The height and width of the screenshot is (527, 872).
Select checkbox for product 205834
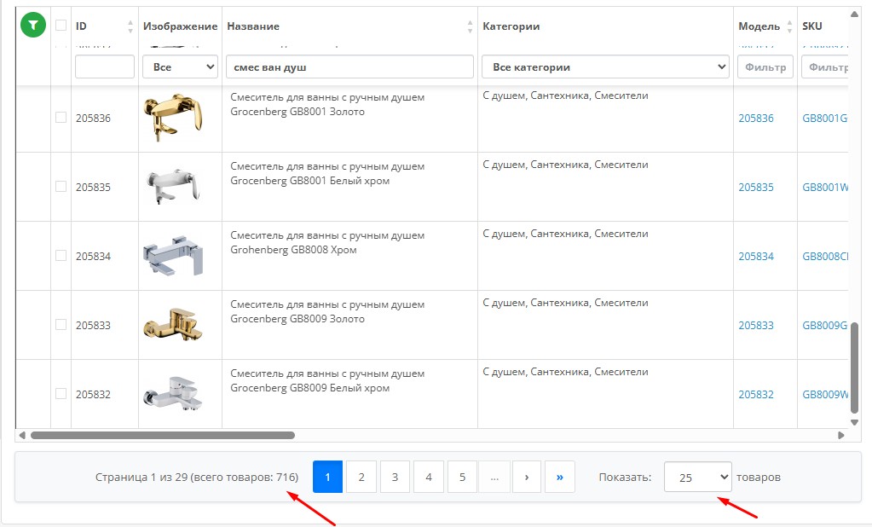[x=61, y=256]
